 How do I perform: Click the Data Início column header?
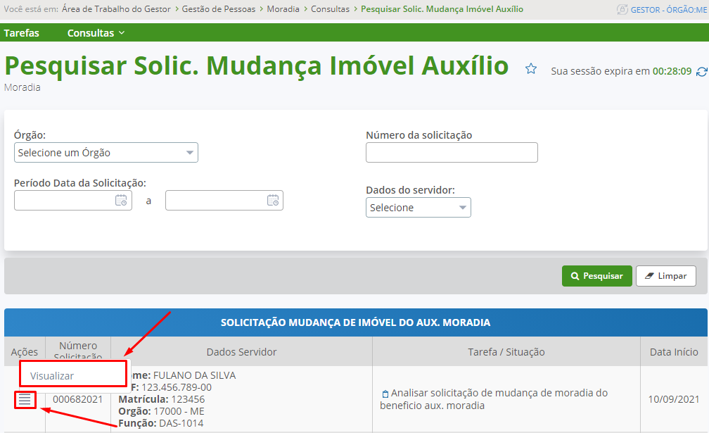coord(674,351)
